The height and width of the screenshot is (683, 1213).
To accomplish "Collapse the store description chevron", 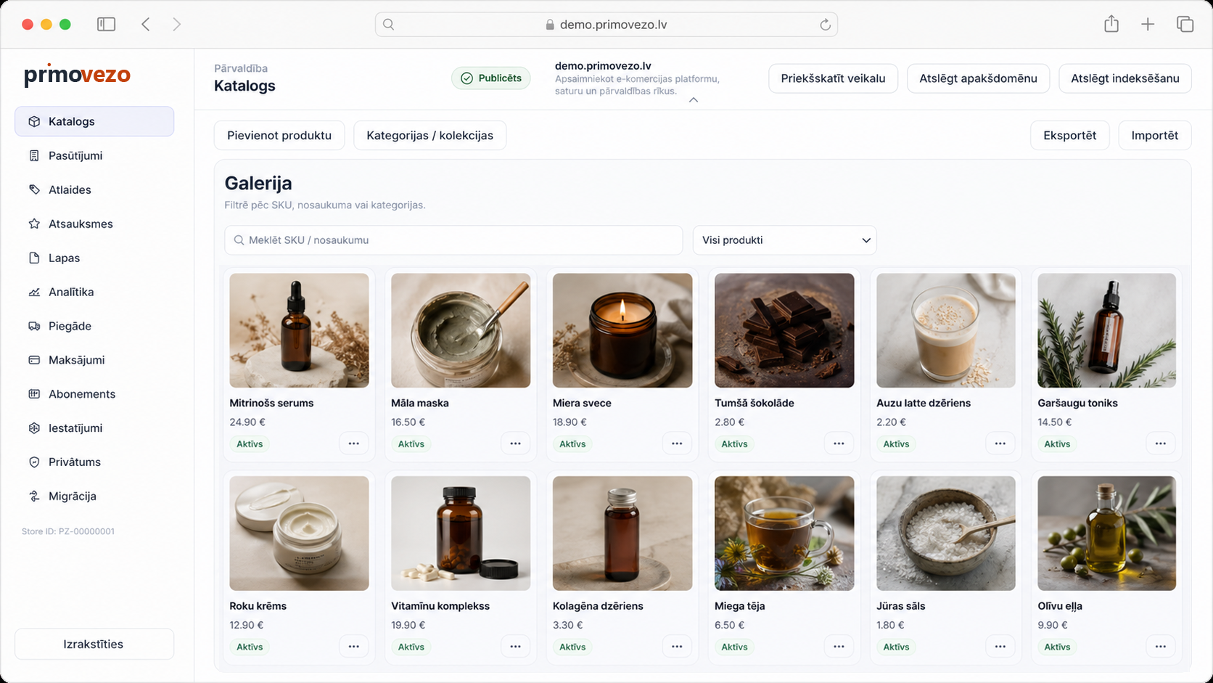I will coord(694,100).
